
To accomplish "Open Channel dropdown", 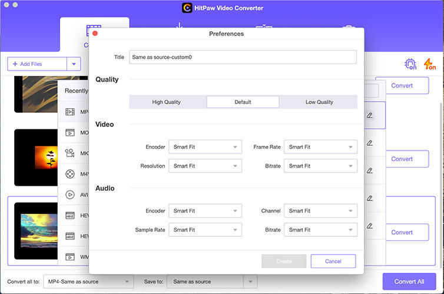I will (x=320, y=211).
